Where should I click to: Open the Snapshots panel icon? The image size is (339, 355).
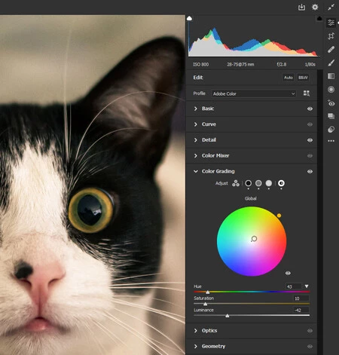click(331, 116)
